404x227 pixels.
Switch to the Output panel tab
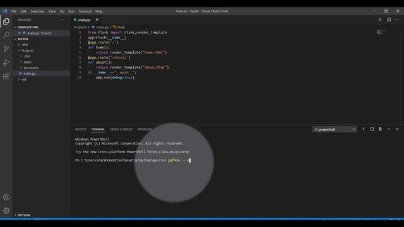[80, 129]
